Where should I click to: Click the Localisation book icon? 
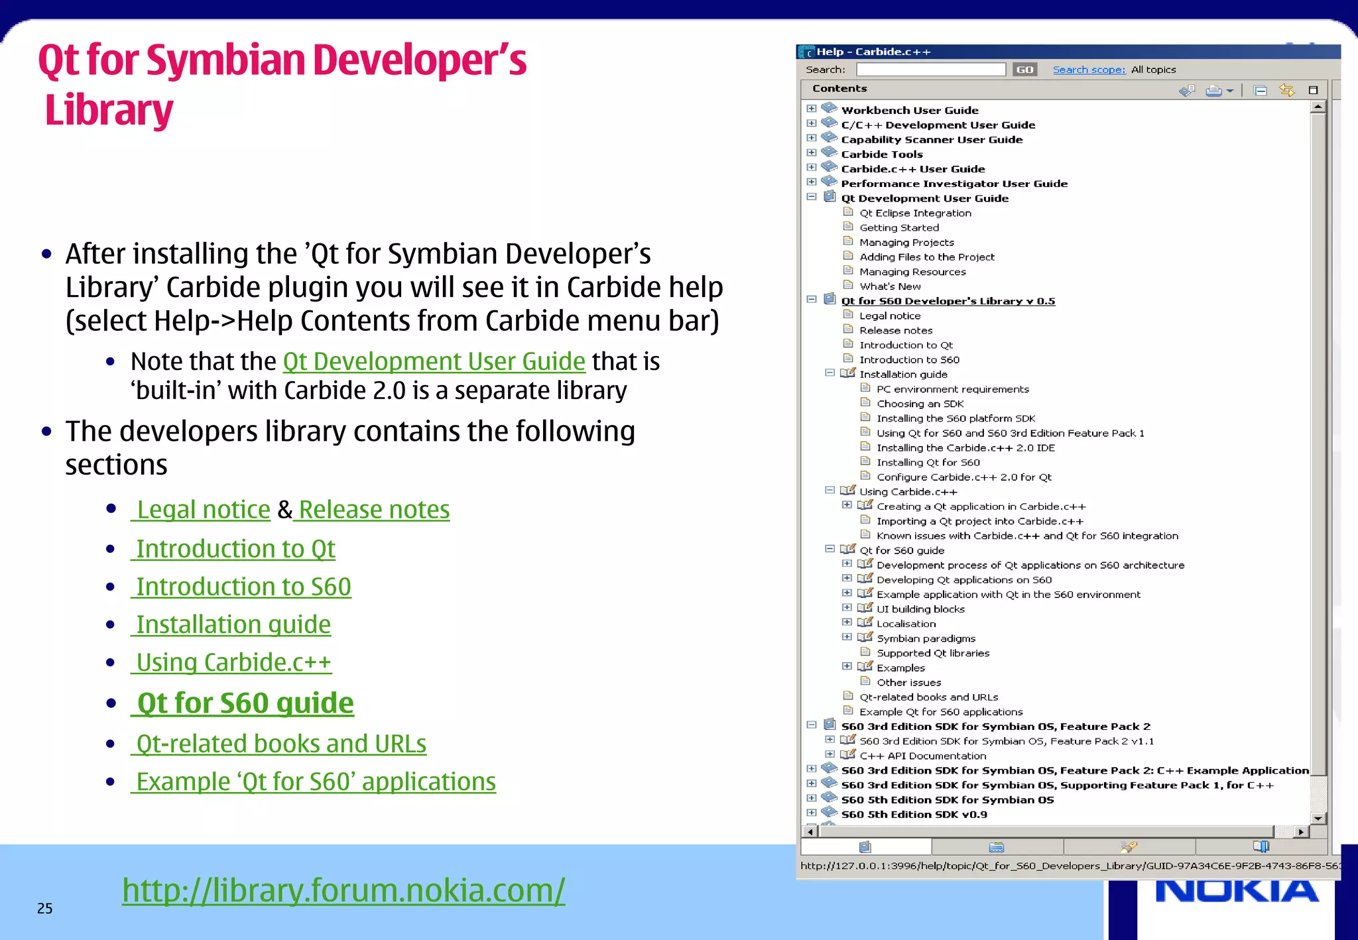tap(865, 622)
